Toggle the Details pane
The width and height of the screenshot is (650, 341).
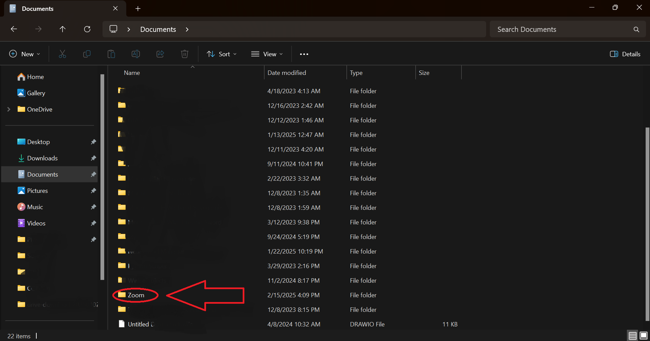(625, 54)
